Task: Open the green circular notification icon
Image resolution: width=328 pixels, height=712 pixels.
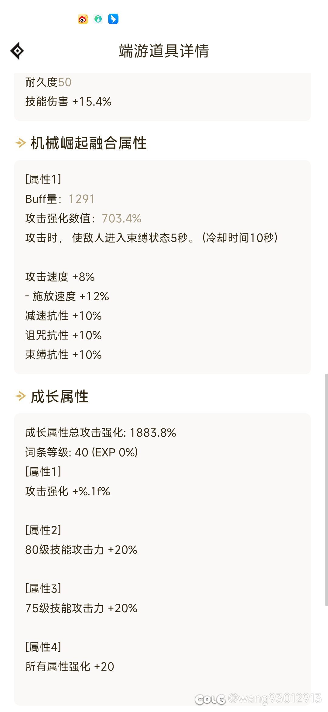Action: click(98, 19)
